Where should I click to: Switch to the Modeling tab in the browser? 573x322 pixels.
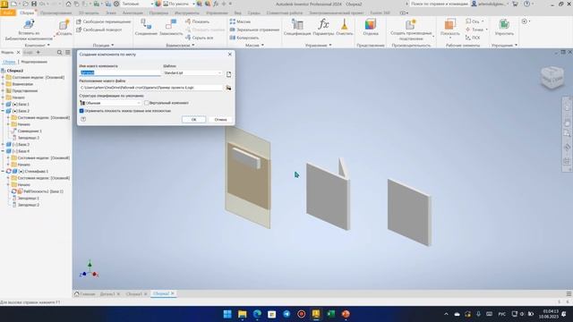pos(34,62)
